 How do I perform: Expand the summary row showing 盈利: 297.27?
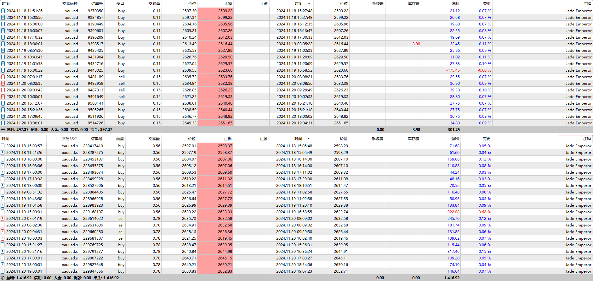(3, 130)
